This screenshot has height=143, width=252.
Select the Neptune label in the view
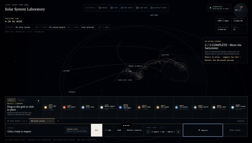click(x=154, y=15)
